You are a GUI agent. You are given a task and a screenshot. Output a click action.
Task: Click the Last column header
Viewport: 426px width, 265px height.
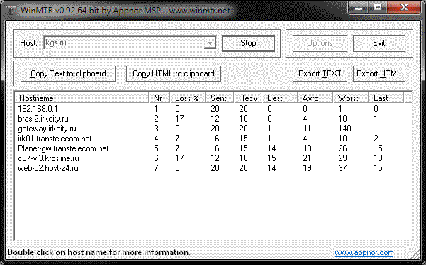[386, 98]
